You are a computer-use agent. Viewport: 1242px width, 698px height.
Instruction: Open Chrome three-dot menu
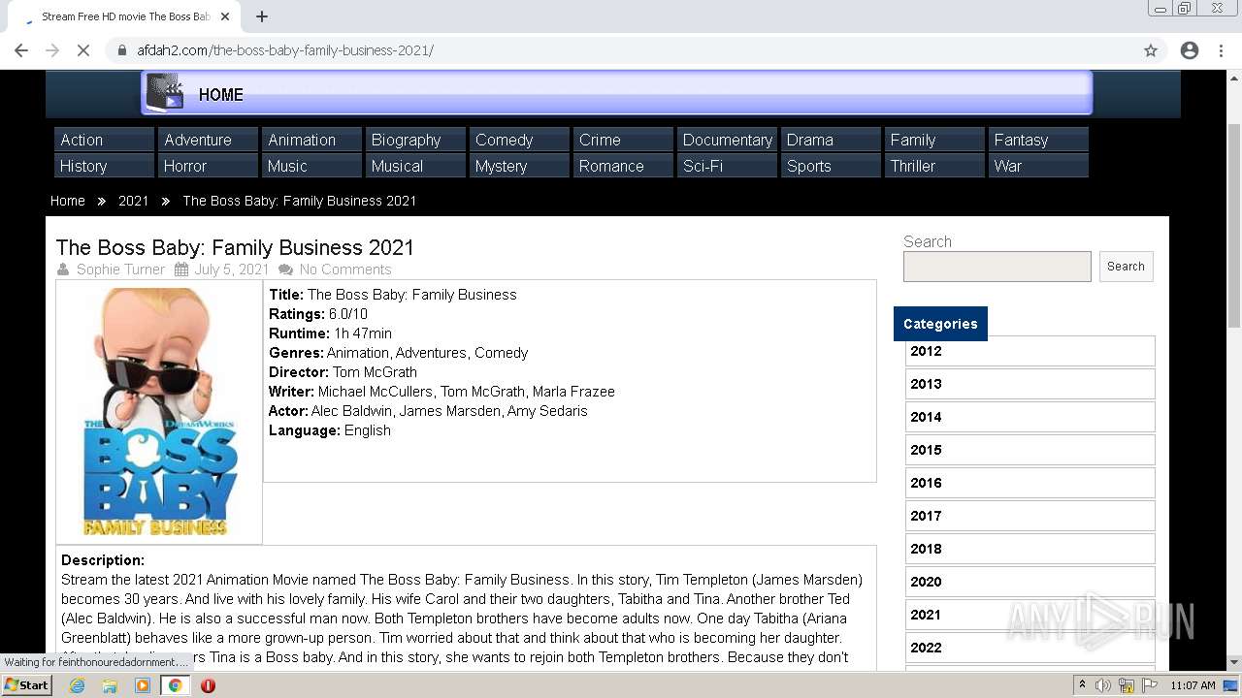(x=1221, y=50)
